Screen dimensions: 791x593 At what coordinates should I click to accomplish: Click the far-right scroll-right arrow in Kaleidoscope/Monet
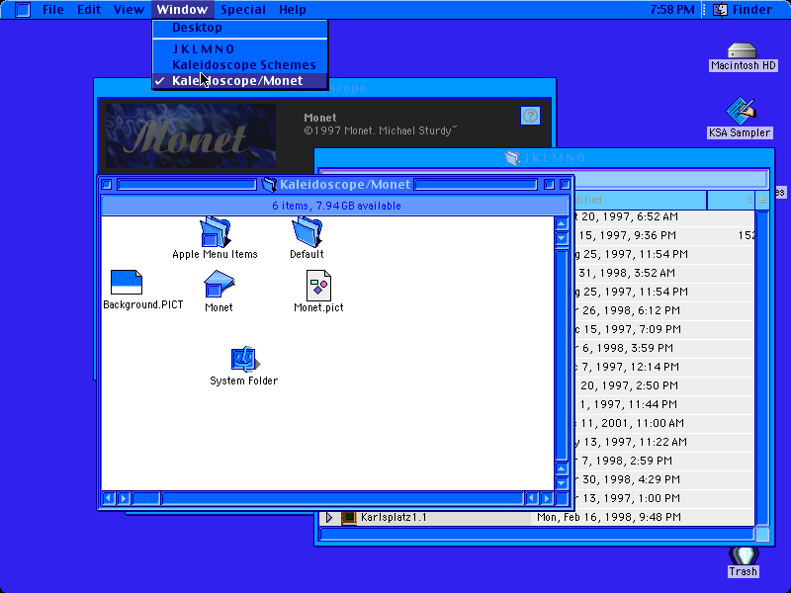click(x=547, y=499)
